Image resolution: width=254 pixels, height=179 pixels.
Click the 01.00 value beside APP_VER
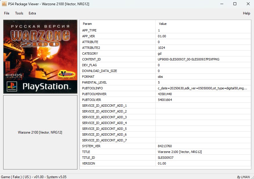click(162, 36)
